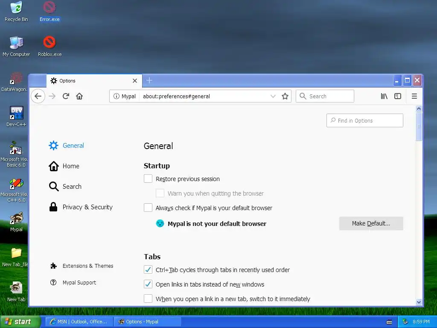Open the hamburger application menu

coord(414,96)
